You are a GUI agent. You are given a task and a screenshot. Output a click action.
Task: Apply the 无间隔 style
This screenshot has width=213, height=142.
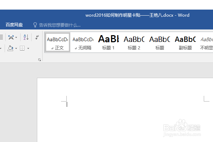pos(83,42)
